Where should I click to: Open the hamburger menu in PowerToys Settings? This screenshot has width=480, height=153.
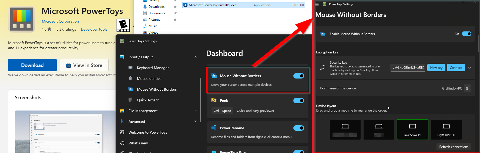[x=317, y=4]
